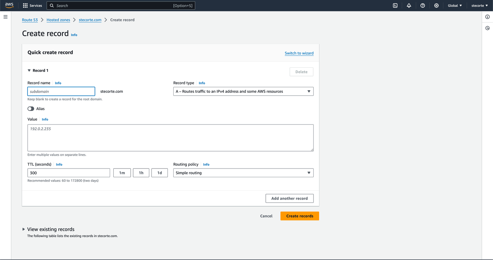Viewport: 493px width, 260px height.
Task: Click the Record name subdomain field
Action: pos(61,91)
